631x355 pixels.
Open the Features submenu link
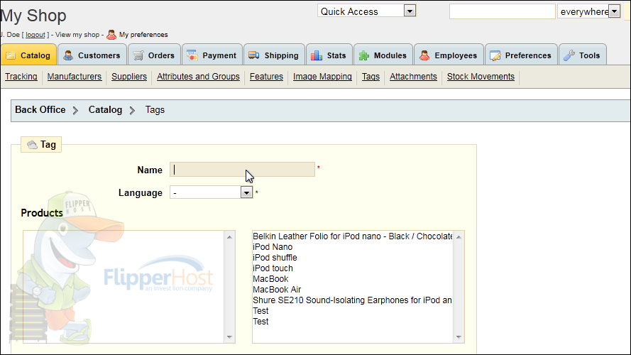[266, 77]
